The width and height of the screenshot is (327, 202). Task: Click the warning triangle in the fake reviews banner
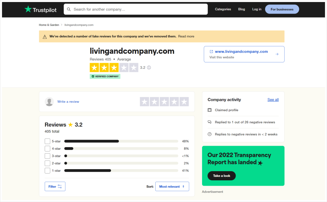45,37
